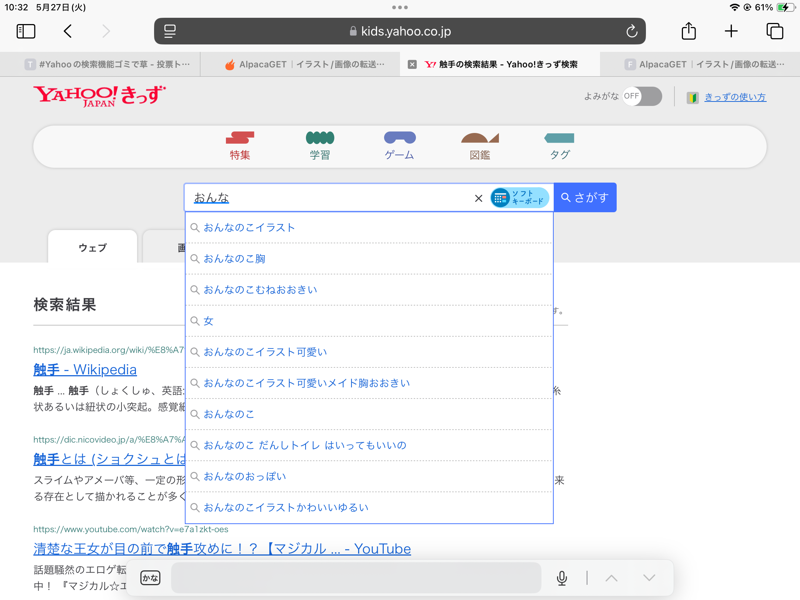Open the page format reader menu icon
The image size is (800, 600).
[170, 31]
